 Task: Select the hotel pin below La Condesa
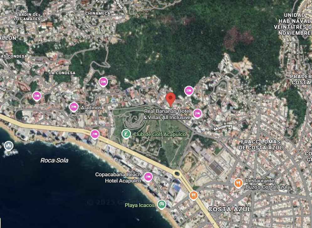pyautogui.click(x=103, y=82)
